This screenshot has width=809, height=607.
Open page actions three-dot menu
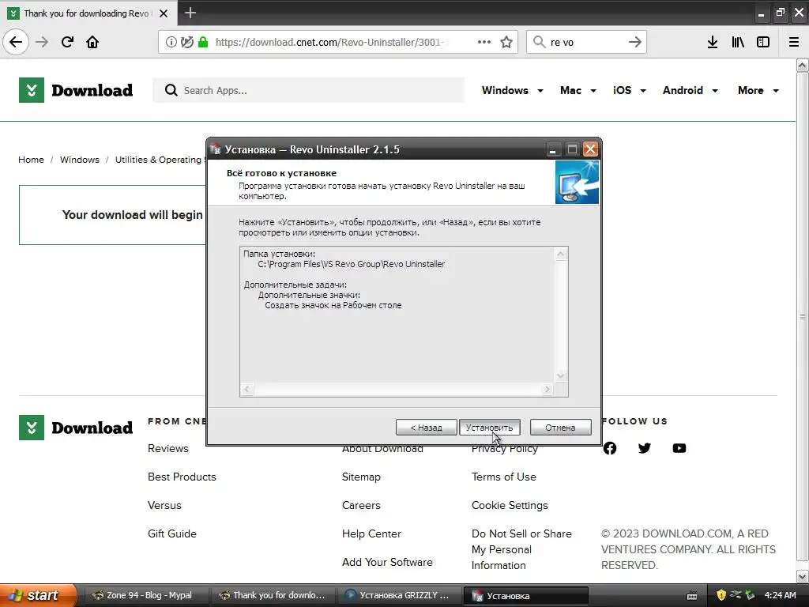[x=484, y=42]
